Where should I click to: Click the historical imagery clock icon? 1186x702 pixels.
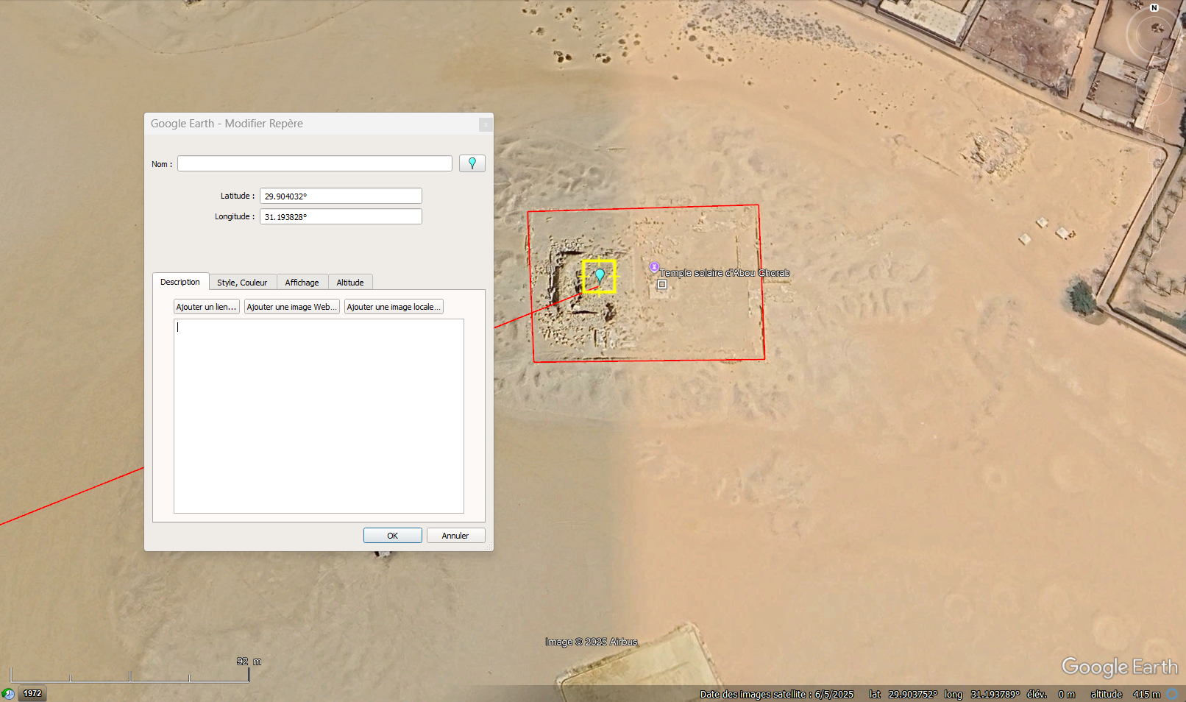click(8, 693)
